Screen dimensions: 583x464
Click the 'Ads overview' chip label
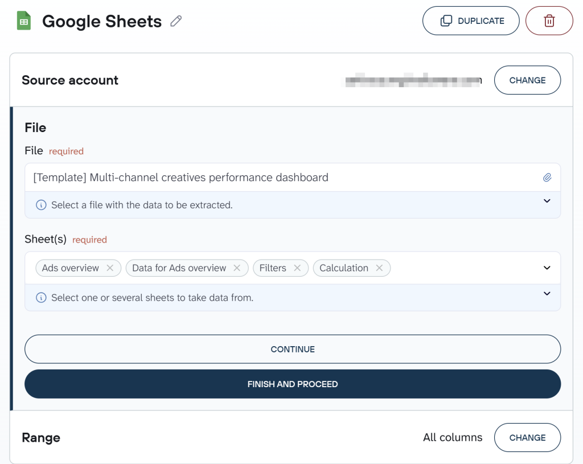pyautogui.click(x=70, y=268)
